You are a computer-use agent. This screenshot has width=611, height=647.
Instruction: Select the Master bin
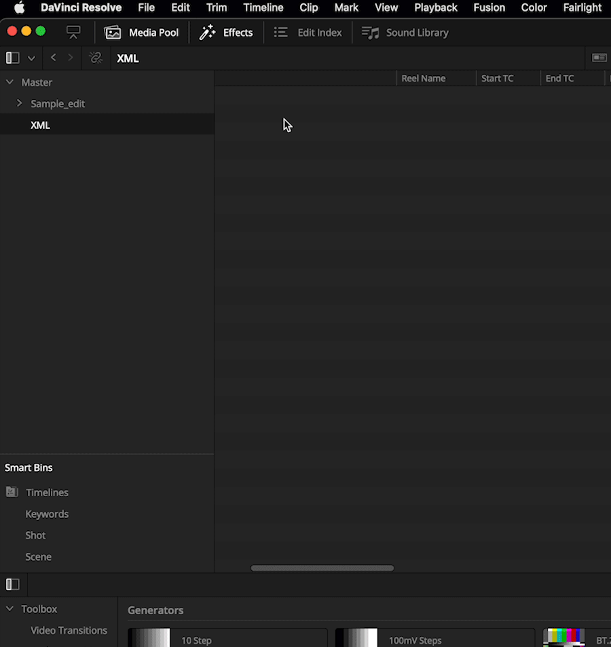pos(37,82)
